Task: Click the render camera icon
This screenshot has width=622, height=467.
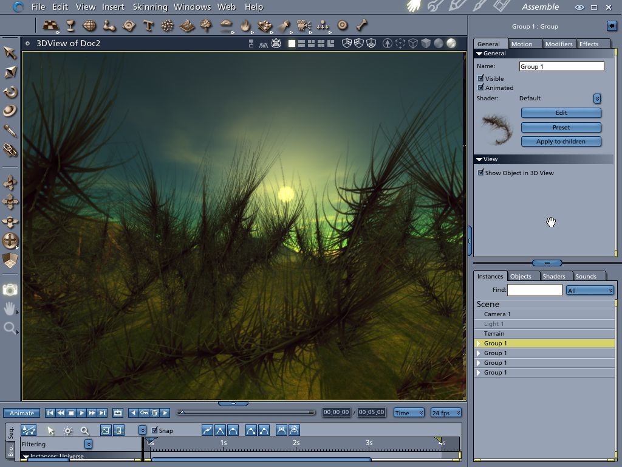Action: click(10, 290)
